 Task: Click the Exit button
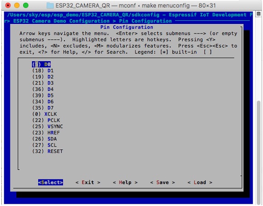88,182
